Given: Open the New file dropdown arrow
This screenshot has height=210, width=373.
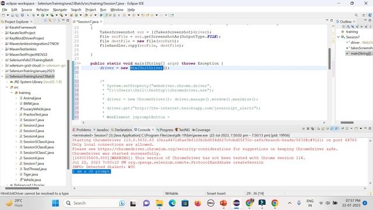Looking at the screenshot, I should (x=8, y=15).
